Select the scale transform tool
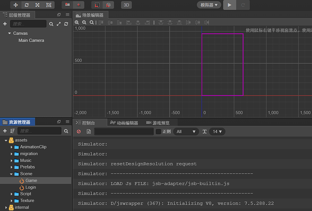Screen dimensions: 312x211 pyautogui.click(x=38, y=5)
